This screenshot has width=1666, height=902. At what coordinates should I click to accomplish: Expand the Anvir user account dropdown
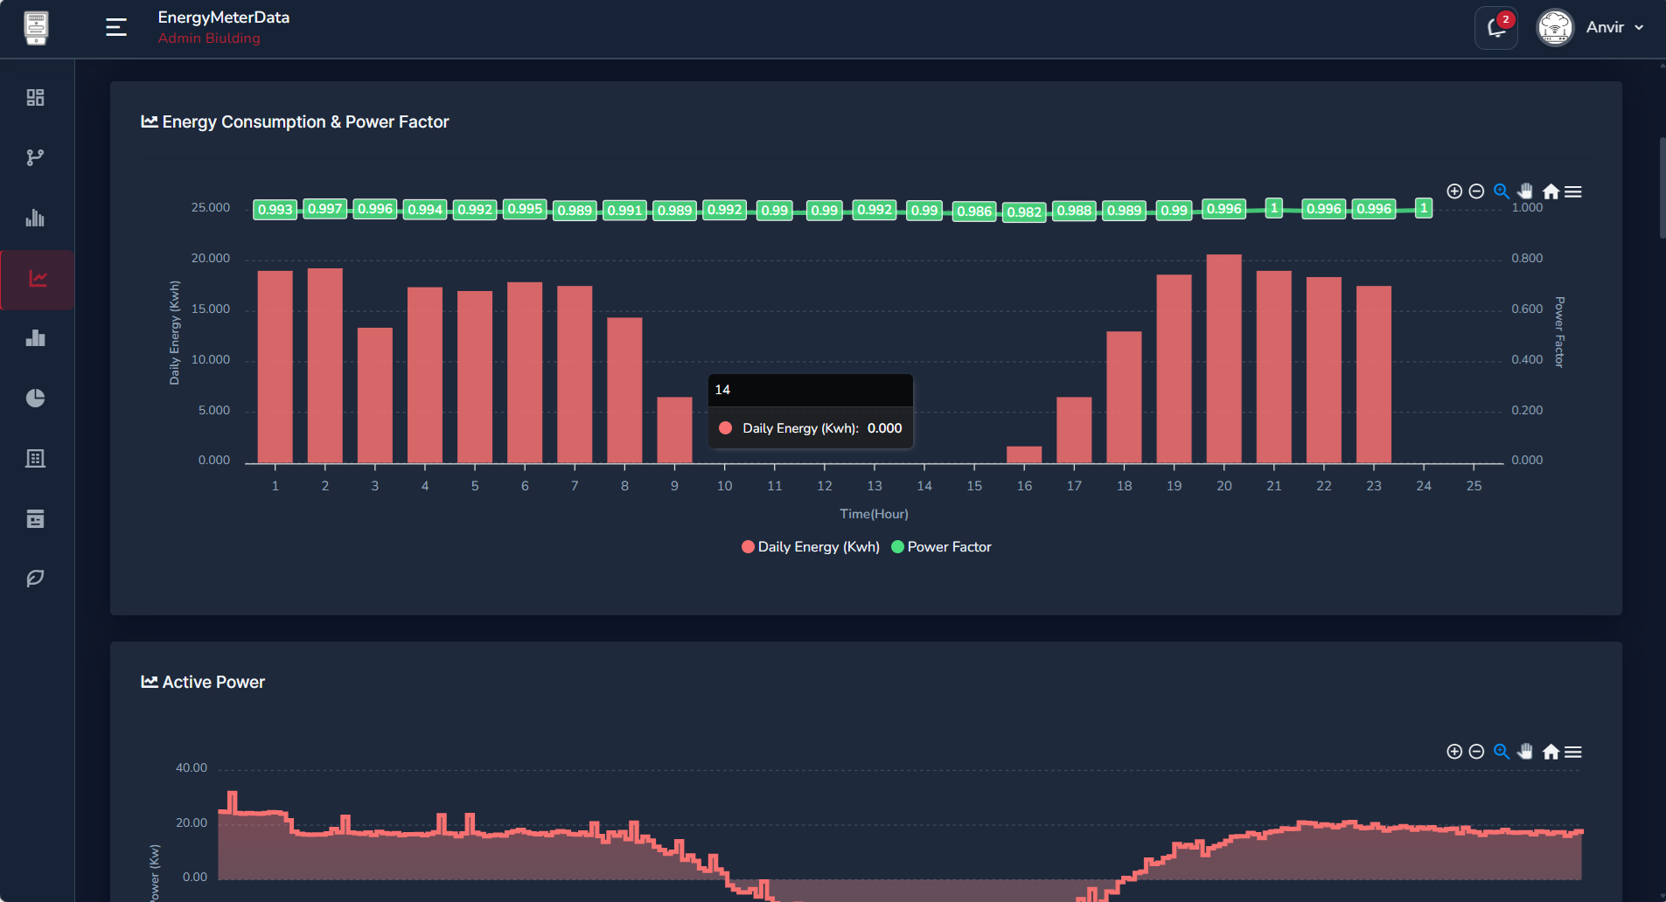[1614, 27]
